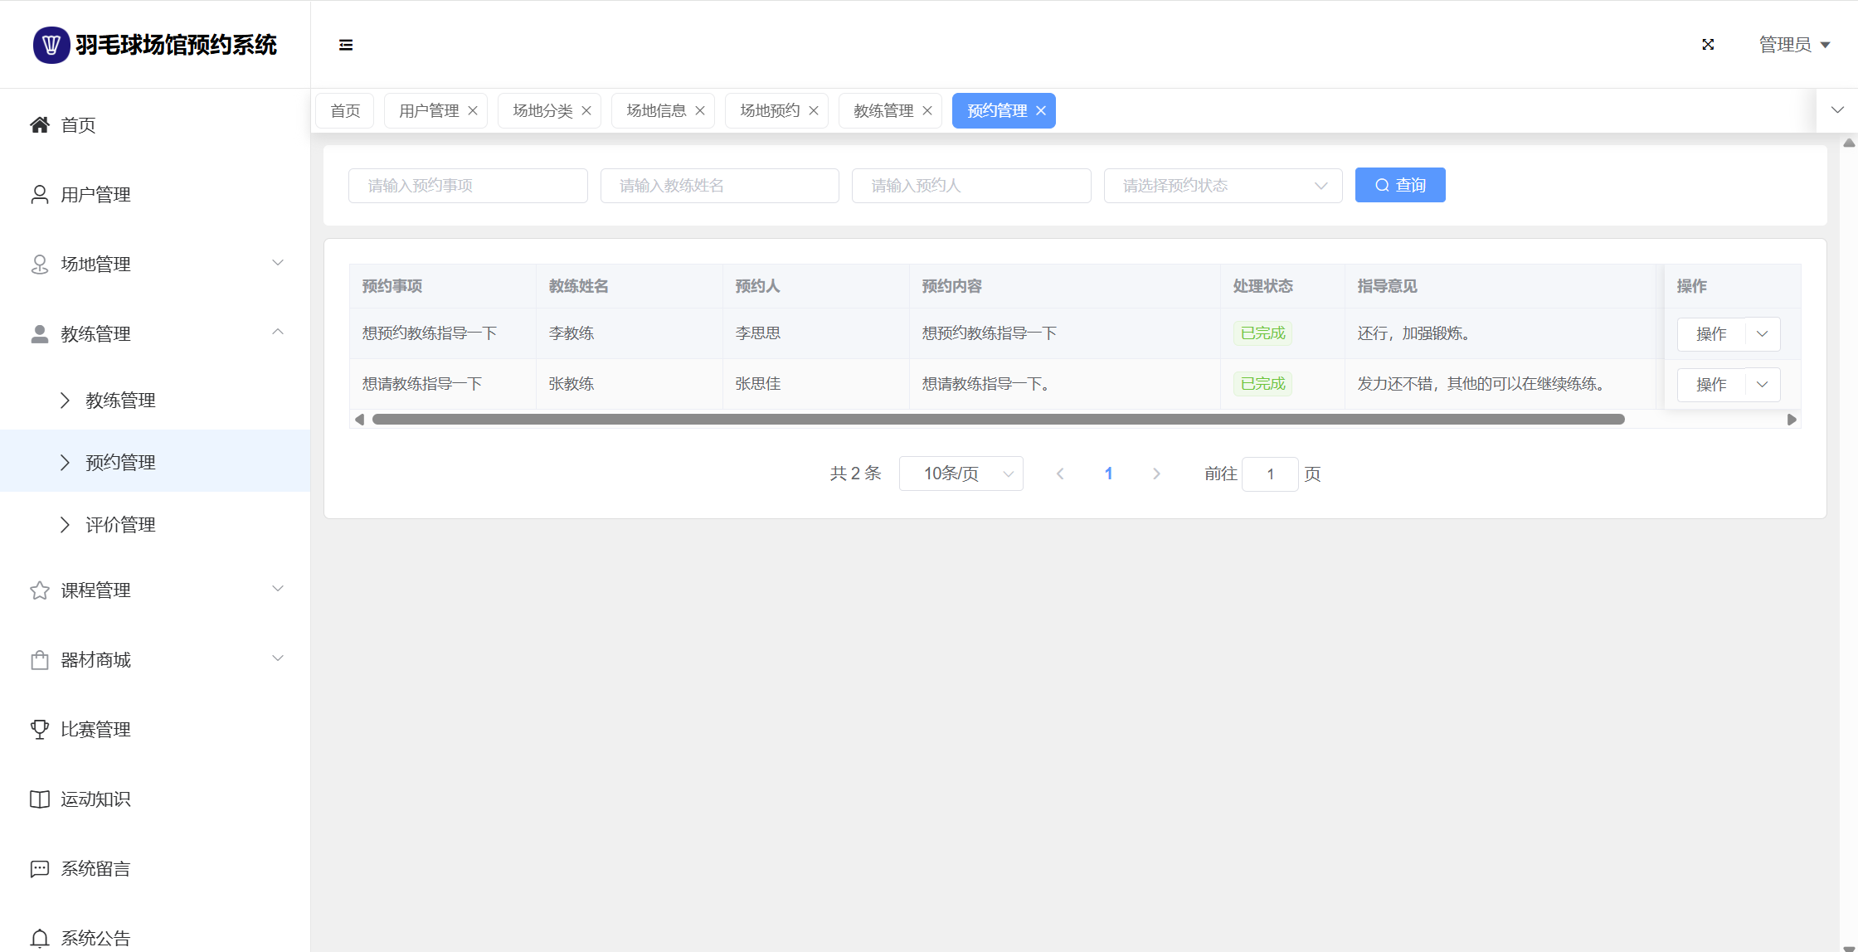The image size is (1858, 952).
Task: Open 系统留言 message icon
Action: pos(40,869)
